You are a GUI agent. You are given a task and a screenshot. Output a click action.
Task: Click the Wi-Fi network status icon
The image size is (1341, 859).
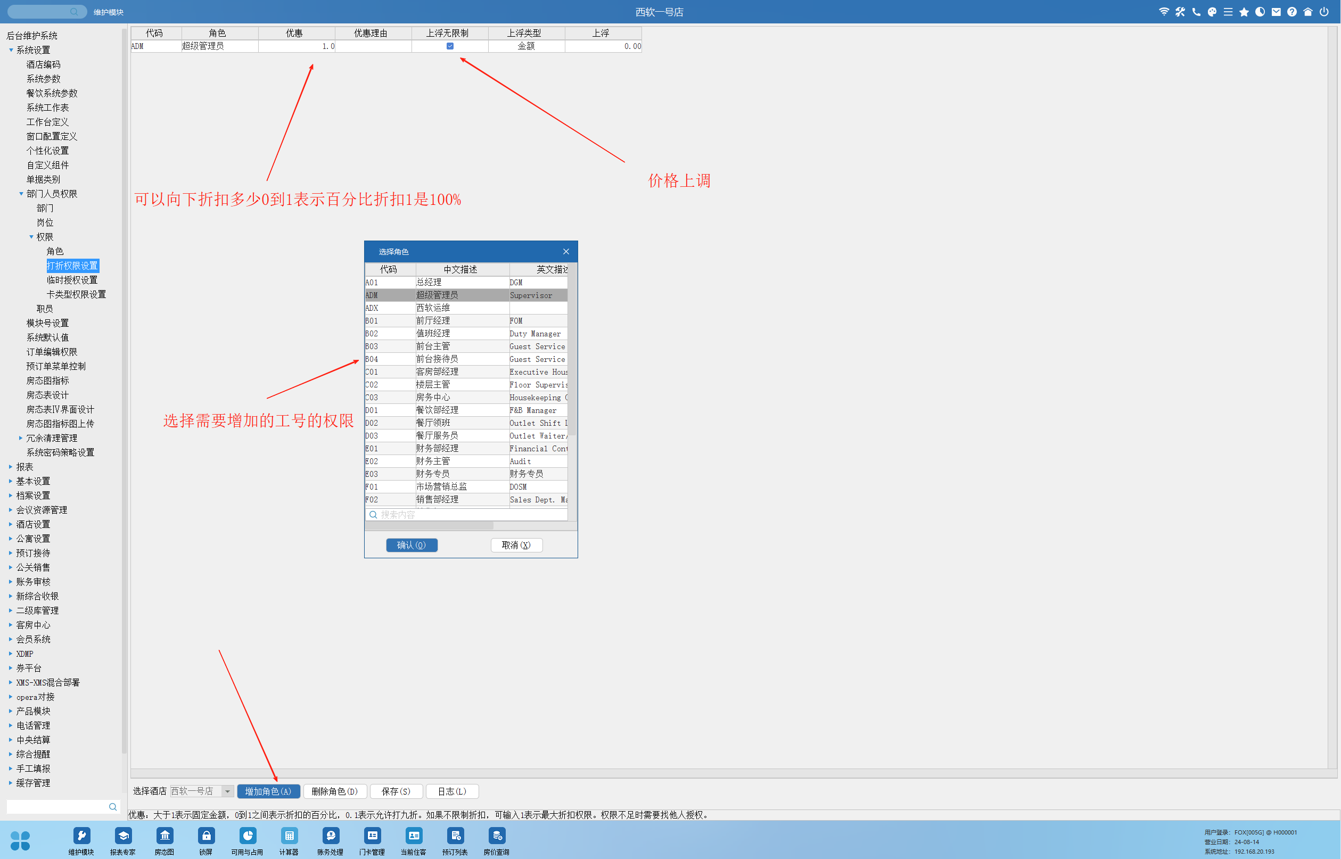(x=1164, y=12)
